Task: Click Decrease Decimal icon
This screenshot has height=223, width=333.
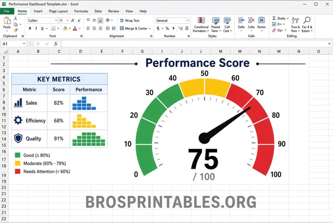Action: click(187, 28)
